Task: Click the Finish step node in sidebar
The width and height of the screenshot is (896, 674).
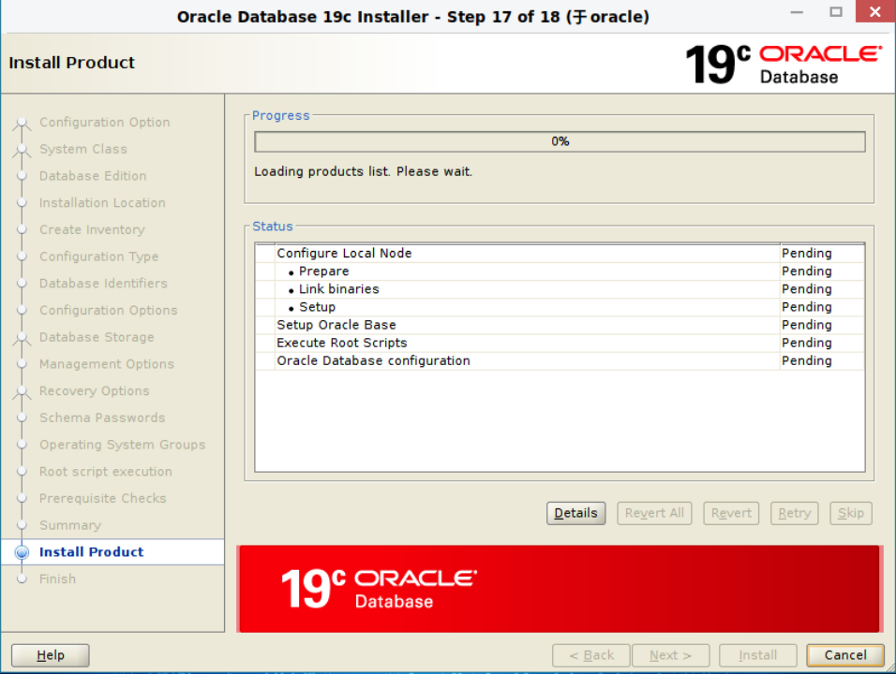Action: point(22,579)
